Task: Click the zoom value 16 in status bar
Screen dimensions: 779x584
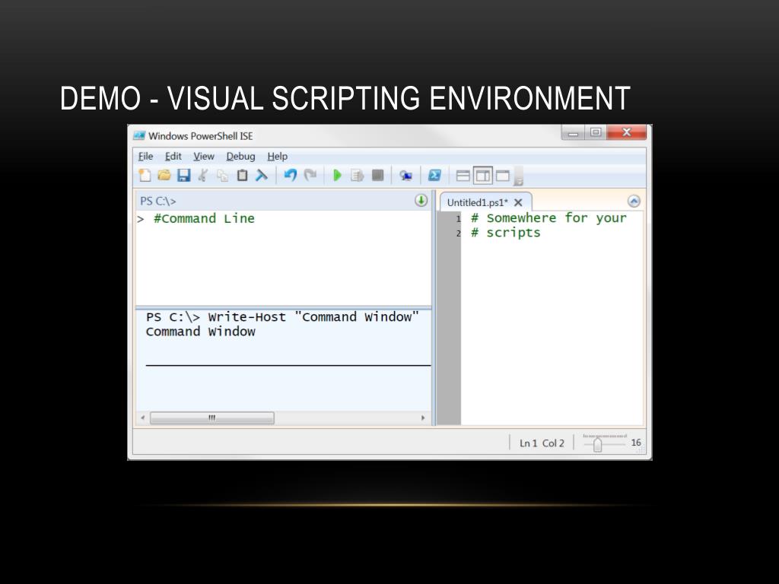Action: coord(636,443)
